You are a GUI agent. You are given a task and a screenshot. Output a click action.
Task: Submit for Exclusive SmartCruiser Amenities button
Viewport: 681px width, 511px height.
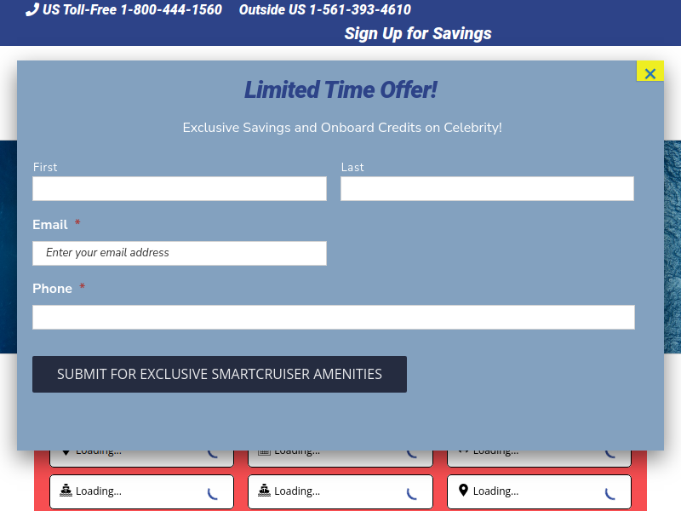[x=220, y=375]
